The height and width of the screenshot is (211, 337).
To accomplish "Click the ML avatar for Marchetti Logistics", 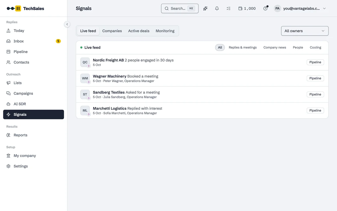I will click(x=85, y=111).
